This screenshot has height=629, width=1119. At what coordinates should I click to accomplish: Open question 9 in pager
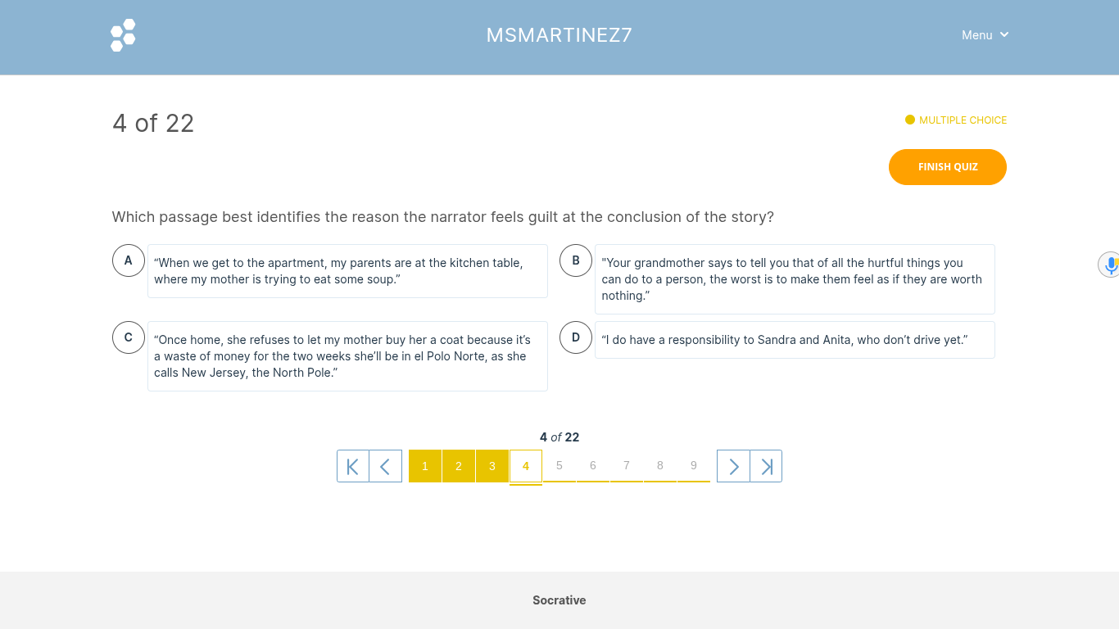point(694,466)
